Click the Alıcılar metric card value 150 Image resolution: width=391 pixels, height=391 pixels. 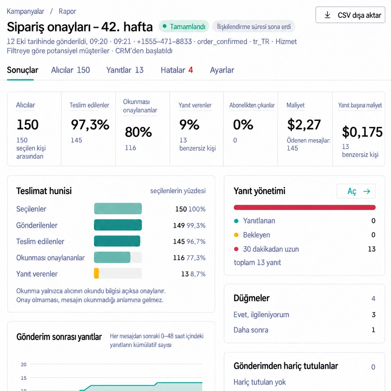coord(28,125)
